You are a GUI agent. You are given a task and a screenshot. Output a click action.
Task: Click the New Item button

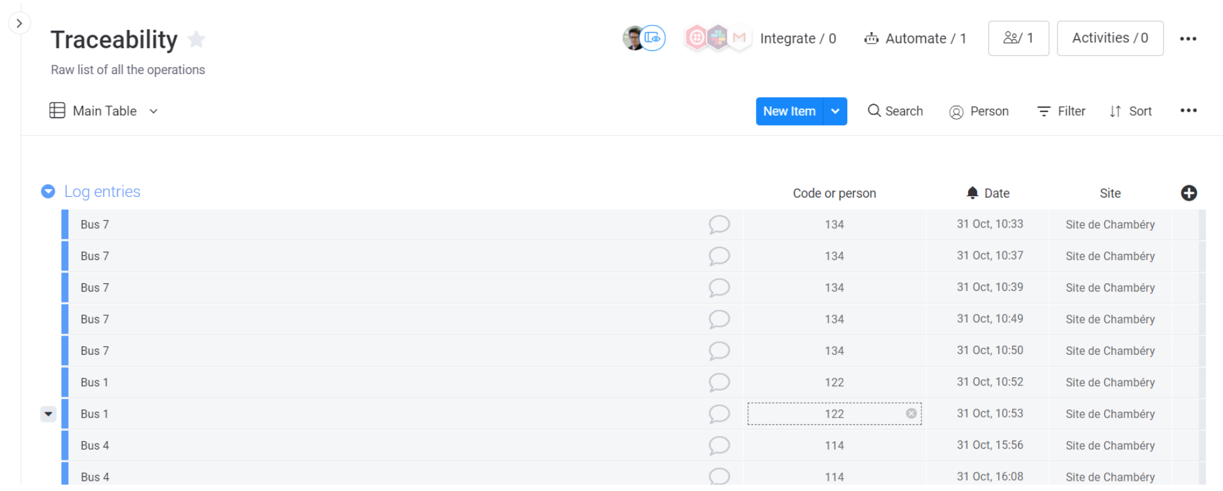click(789, 111)
